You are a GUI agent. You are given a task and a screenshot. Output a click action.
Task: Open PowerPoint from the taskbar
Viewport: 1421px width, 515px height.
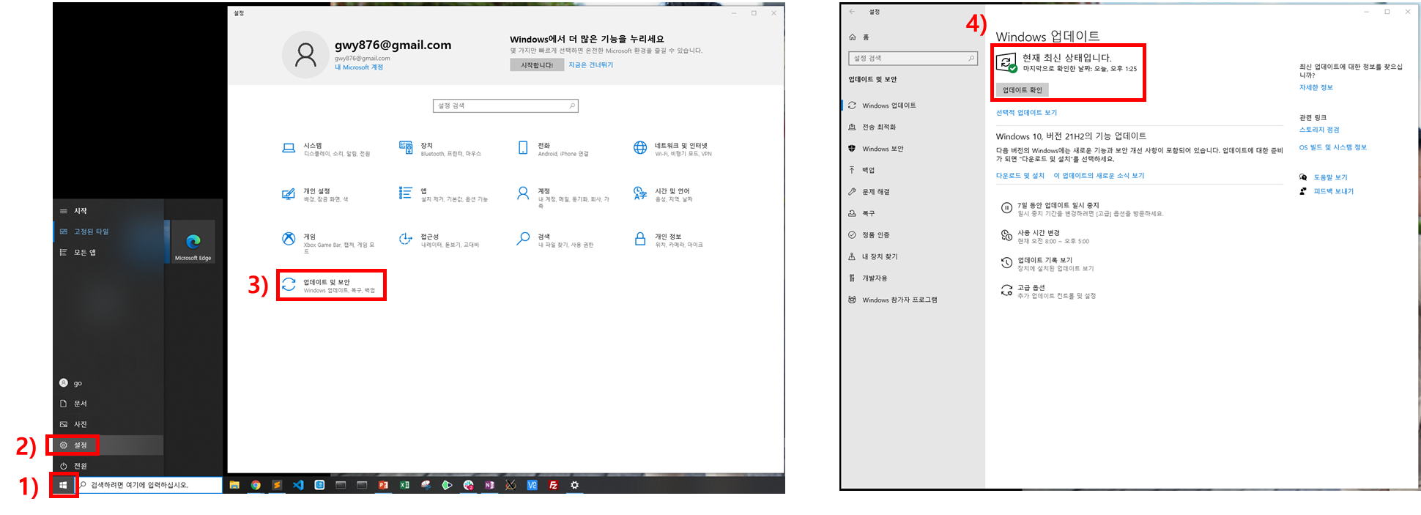(383, 485)
